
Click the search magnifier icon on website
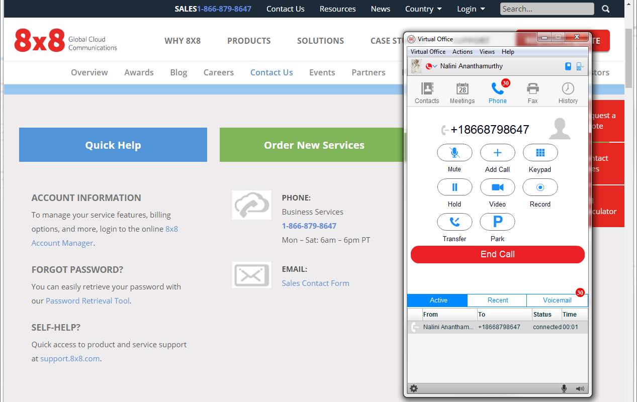tap(606, 9)
